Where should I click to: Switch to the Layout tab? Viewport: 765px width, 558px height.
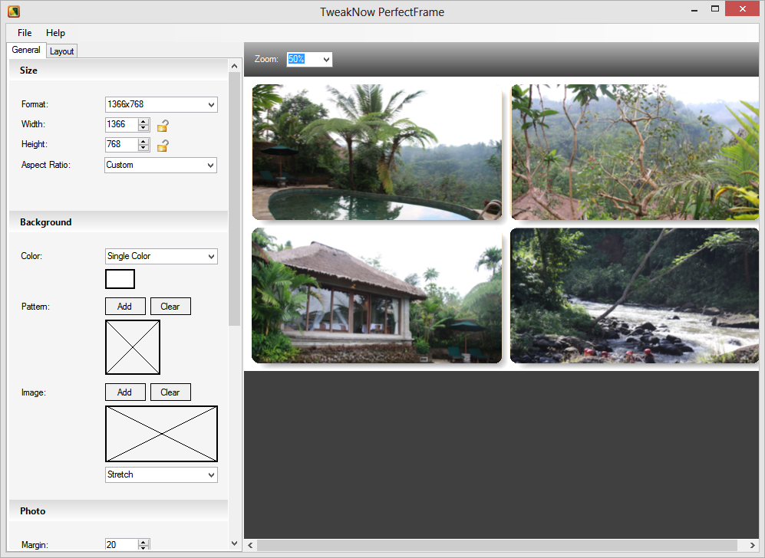(62, 51)
